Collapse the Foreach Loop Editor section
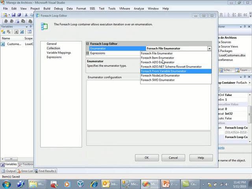This screenshot has width=252, height=189. 87,44
